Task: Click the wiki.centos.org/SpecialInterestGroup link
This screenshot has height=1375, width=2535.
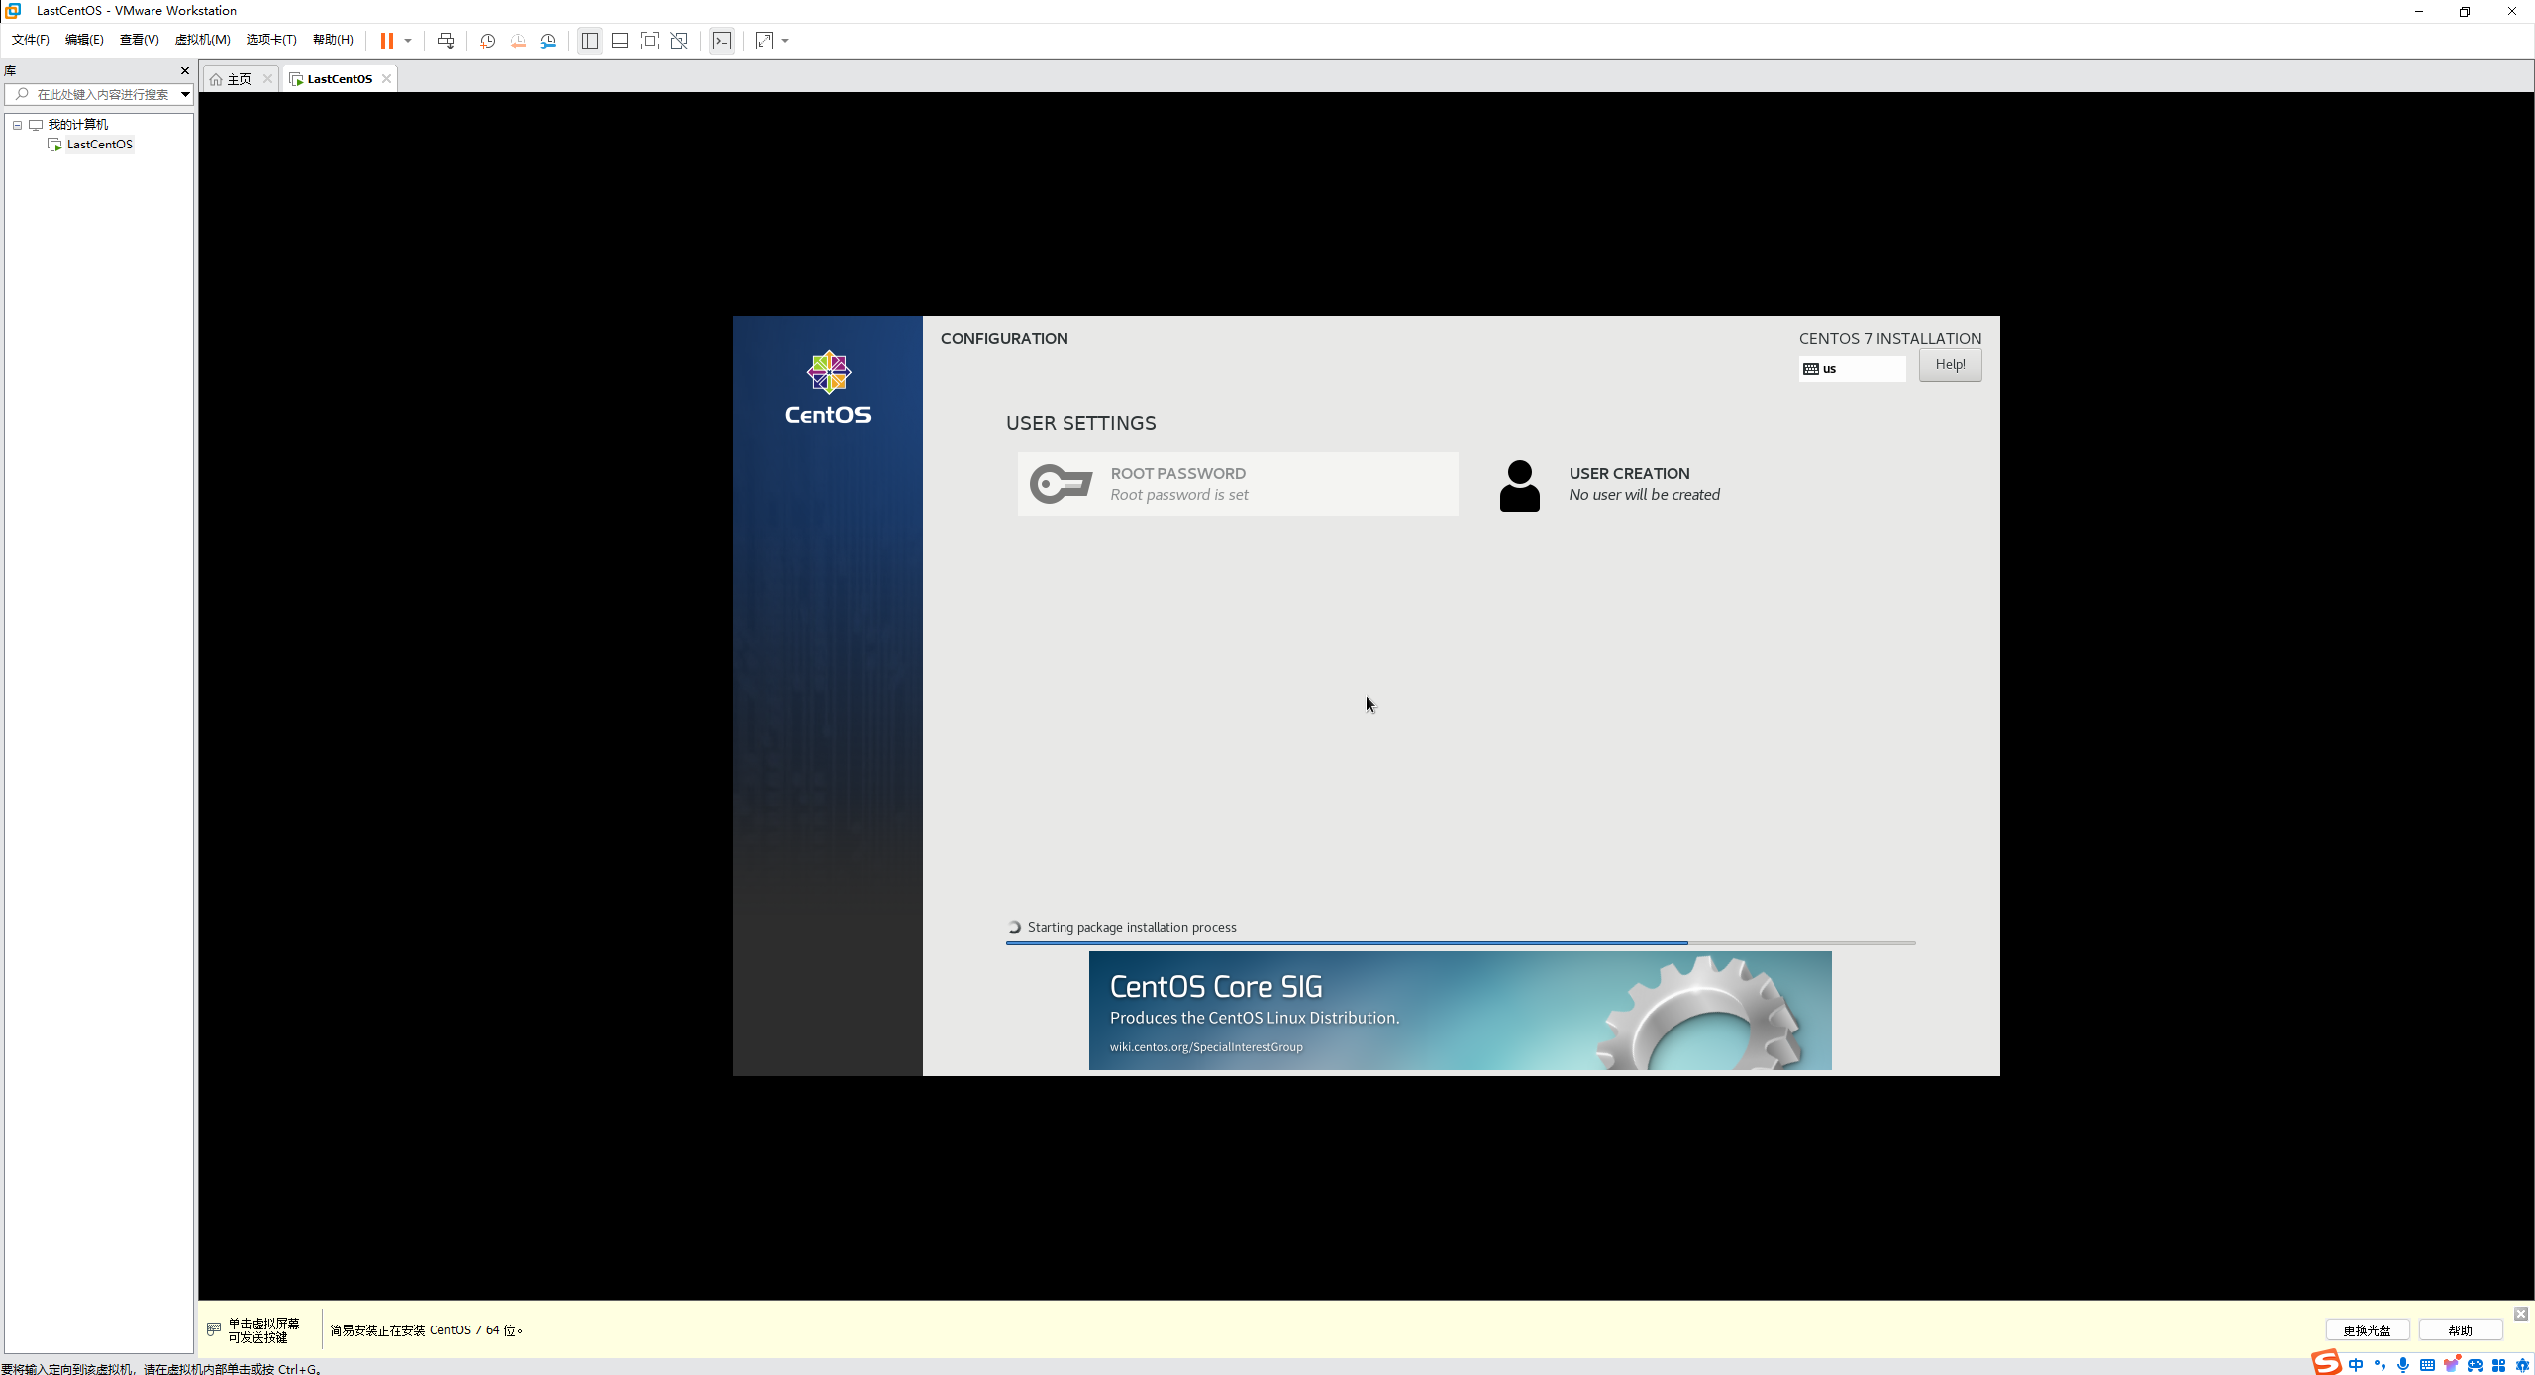Action: (1206, 1047)
